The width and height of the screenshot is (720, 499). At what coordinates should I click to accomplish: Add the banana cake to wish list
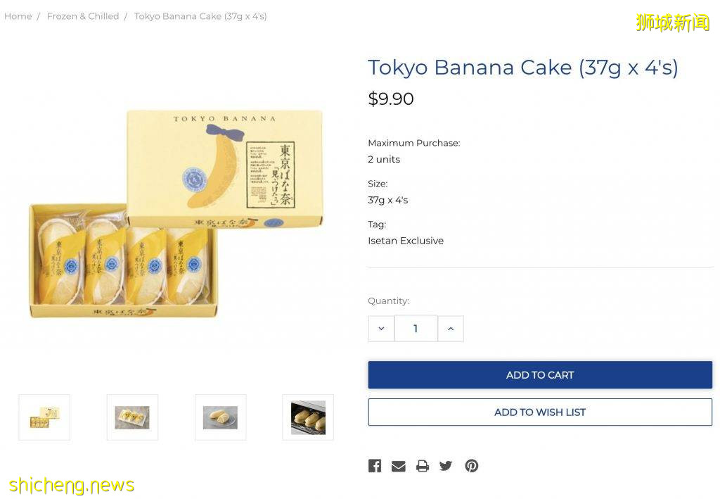539,412
